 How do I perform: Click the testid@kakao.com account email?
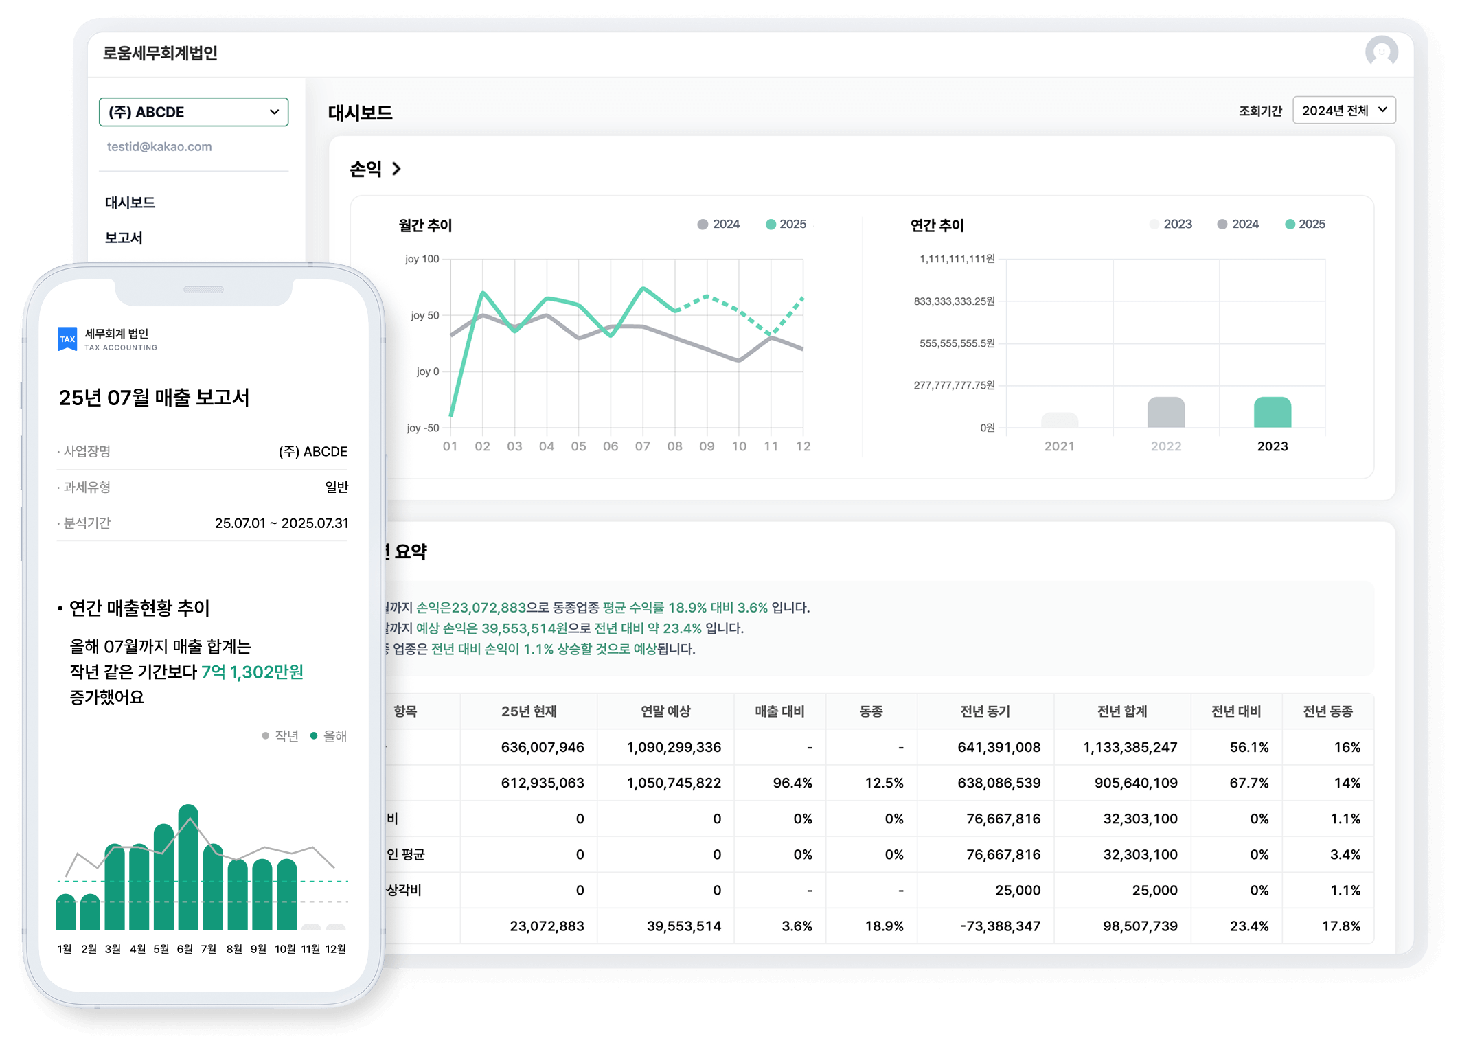(x=159, y=147)
